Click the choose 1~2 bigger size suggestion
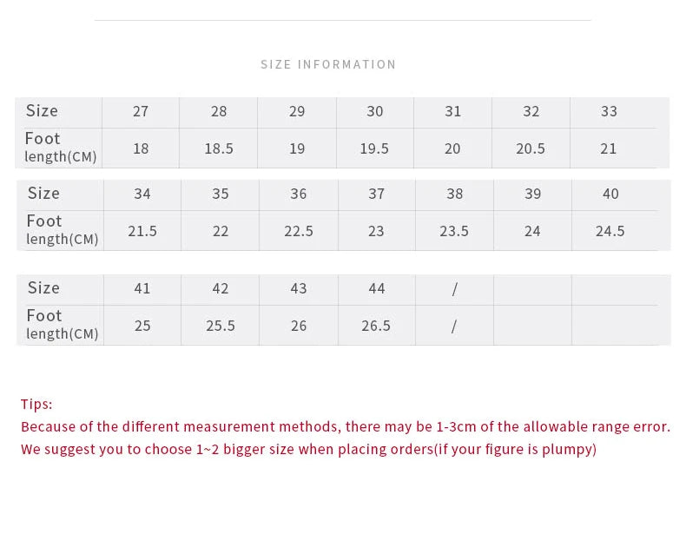This screenshot has width=686, height=534. (308, 449)
